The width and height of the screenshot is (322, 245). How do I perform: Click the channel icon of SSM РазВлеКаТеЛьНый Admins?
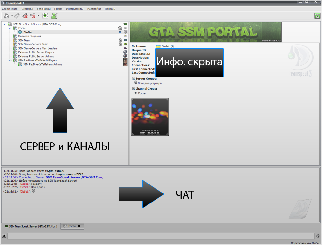click(x=20, y=64)
